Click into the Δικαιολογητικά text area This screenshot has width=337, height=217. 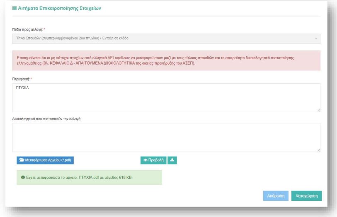pyautogui.click(x=166, y=137)
